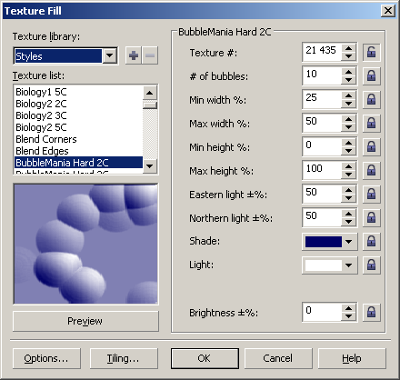The height and width of the screenshot is (380, 400).
Task: Open the Tiling... settings
Action: [124, 358]
